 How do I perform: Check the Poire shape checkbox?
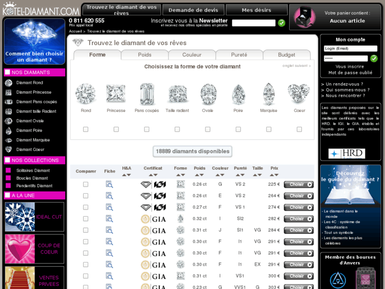[238, 129]
